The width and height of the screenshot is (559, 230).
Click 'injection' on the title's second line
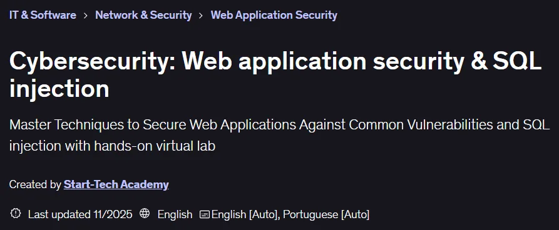[x=59, y=89]
